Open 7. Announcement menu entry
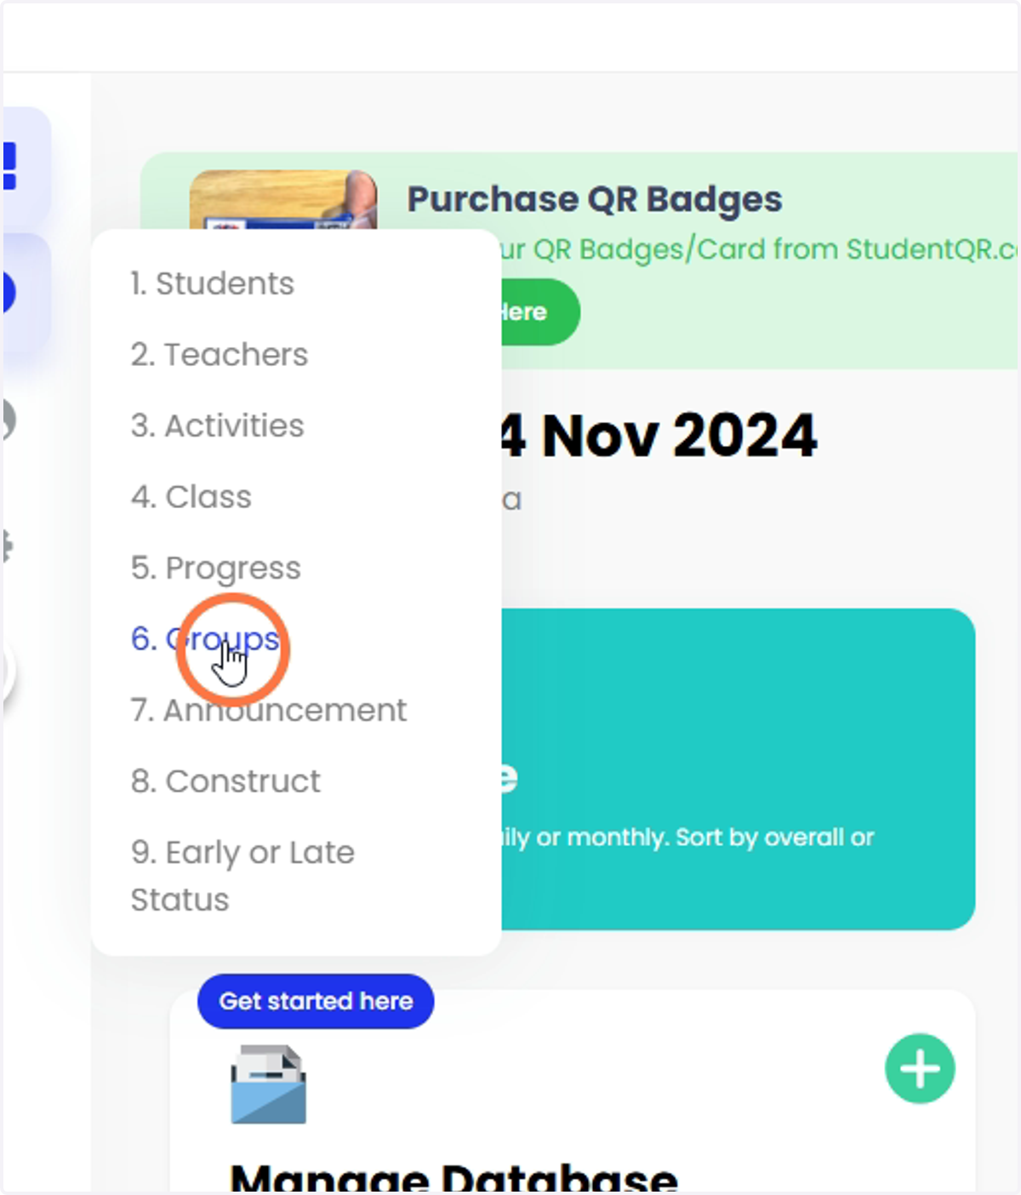Viewport: 1021px width, 1195px height. coord(268,710)
